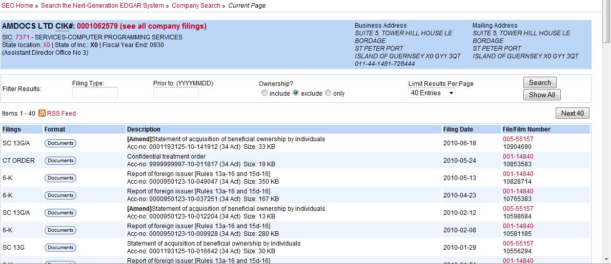This screenshot has width=611, height=264.
Task: Select the CT ORDER filing type cell
Action: [18, 161]
